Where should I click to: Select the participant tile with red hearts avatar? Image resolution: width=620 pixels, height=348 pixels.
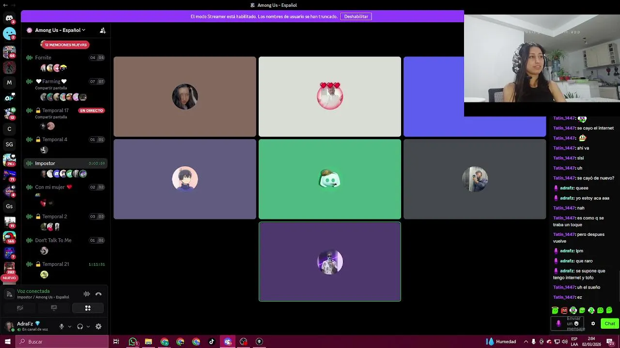tap(330, 97)
